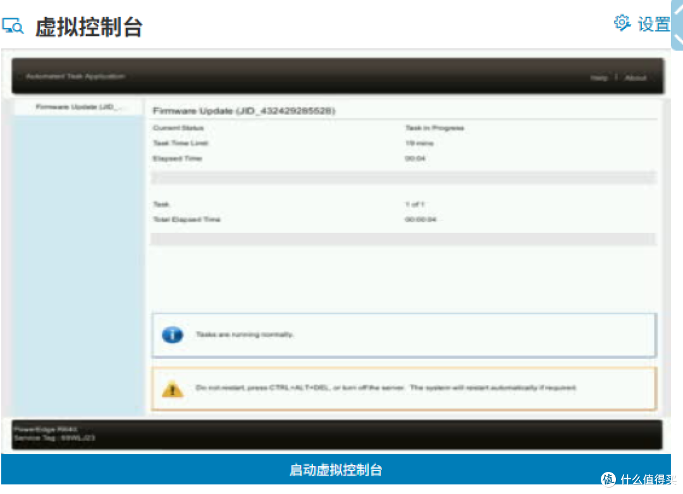Click the blue information icon
This screenshot has width=683, height=494.
pyautogui.click(x=173, y=335)
